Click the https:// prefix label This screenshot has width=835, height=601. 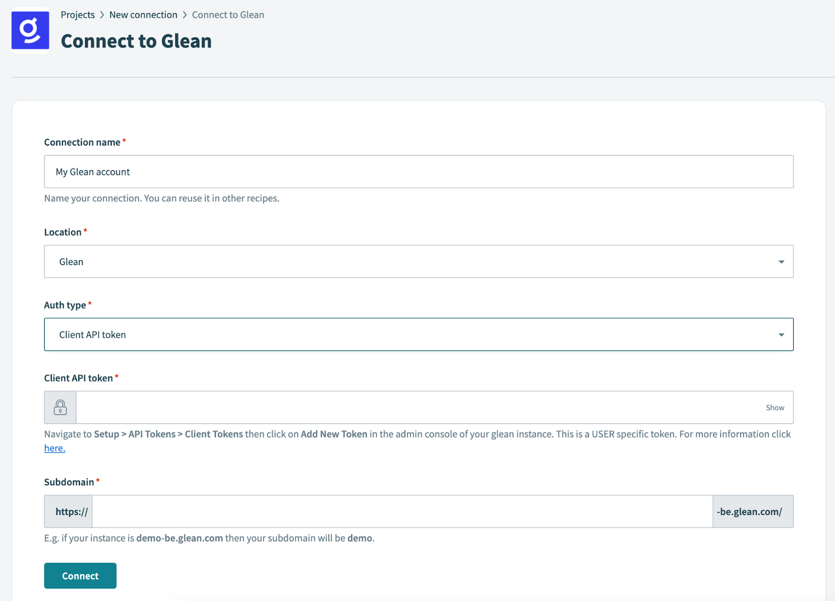point(68,511)
